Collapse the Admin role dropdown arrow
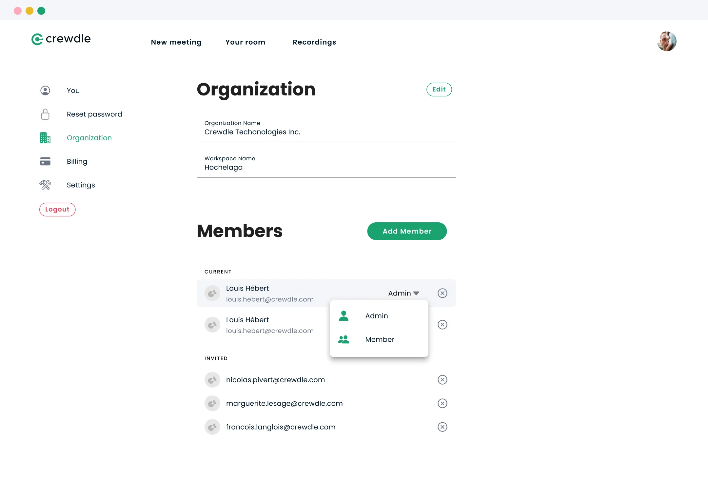This screenshot has width=708, height=504. click(416, 293)
